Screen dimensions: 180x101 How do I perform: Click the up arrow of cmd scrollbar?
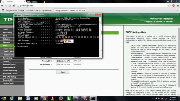coord(100,19)
